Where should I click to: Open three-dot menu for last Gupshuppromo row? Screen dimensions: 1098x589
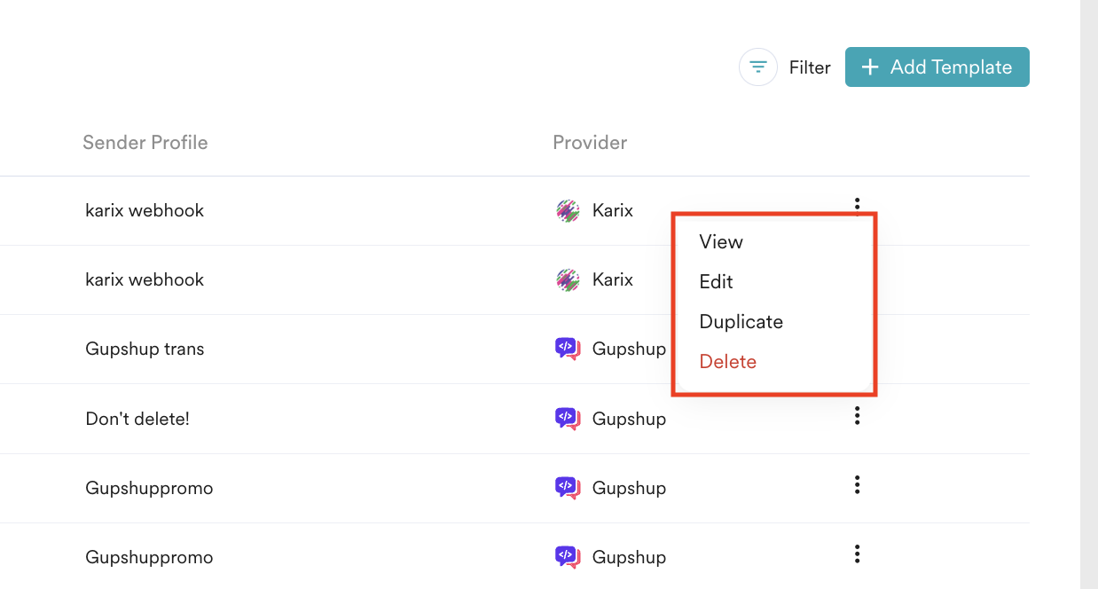coord(857,554)
